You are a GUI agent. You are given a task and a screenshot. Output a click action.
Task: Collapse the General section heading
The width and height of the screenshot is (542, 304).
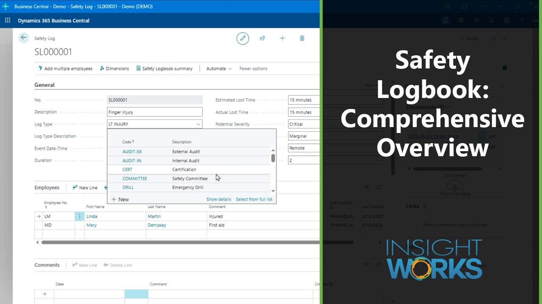click(x=44, y=85)
